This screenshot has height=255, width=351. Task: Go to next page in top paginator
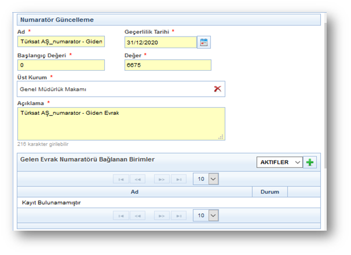[162, 180]
